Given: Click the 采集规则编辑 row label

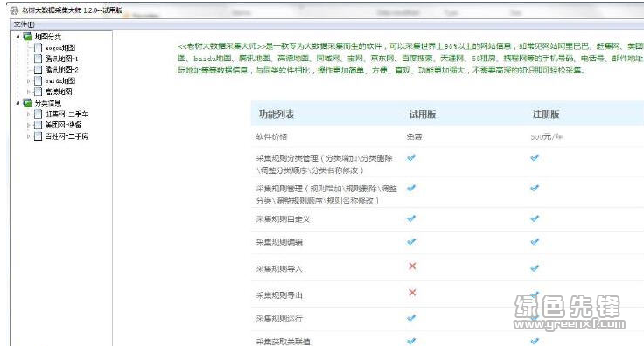Looking at the screenshot, I should pyautogui.click(x=279, y=242).
